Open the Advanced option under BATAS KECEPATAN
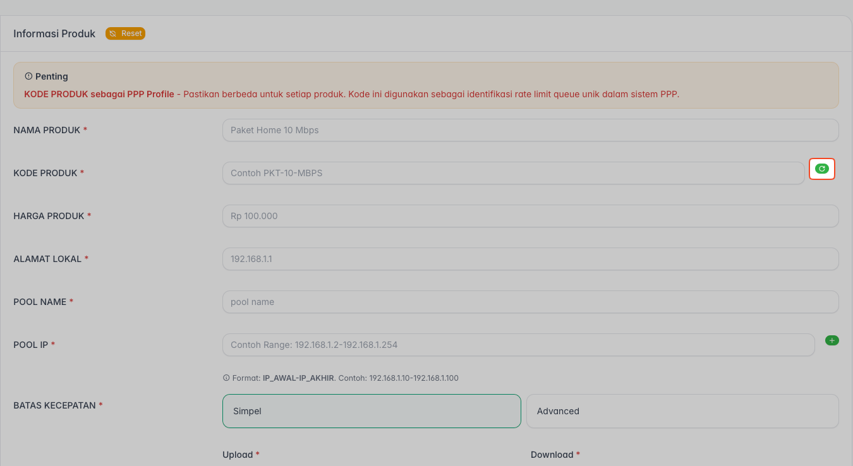The image size is (853, 466). tap(682, 410)
